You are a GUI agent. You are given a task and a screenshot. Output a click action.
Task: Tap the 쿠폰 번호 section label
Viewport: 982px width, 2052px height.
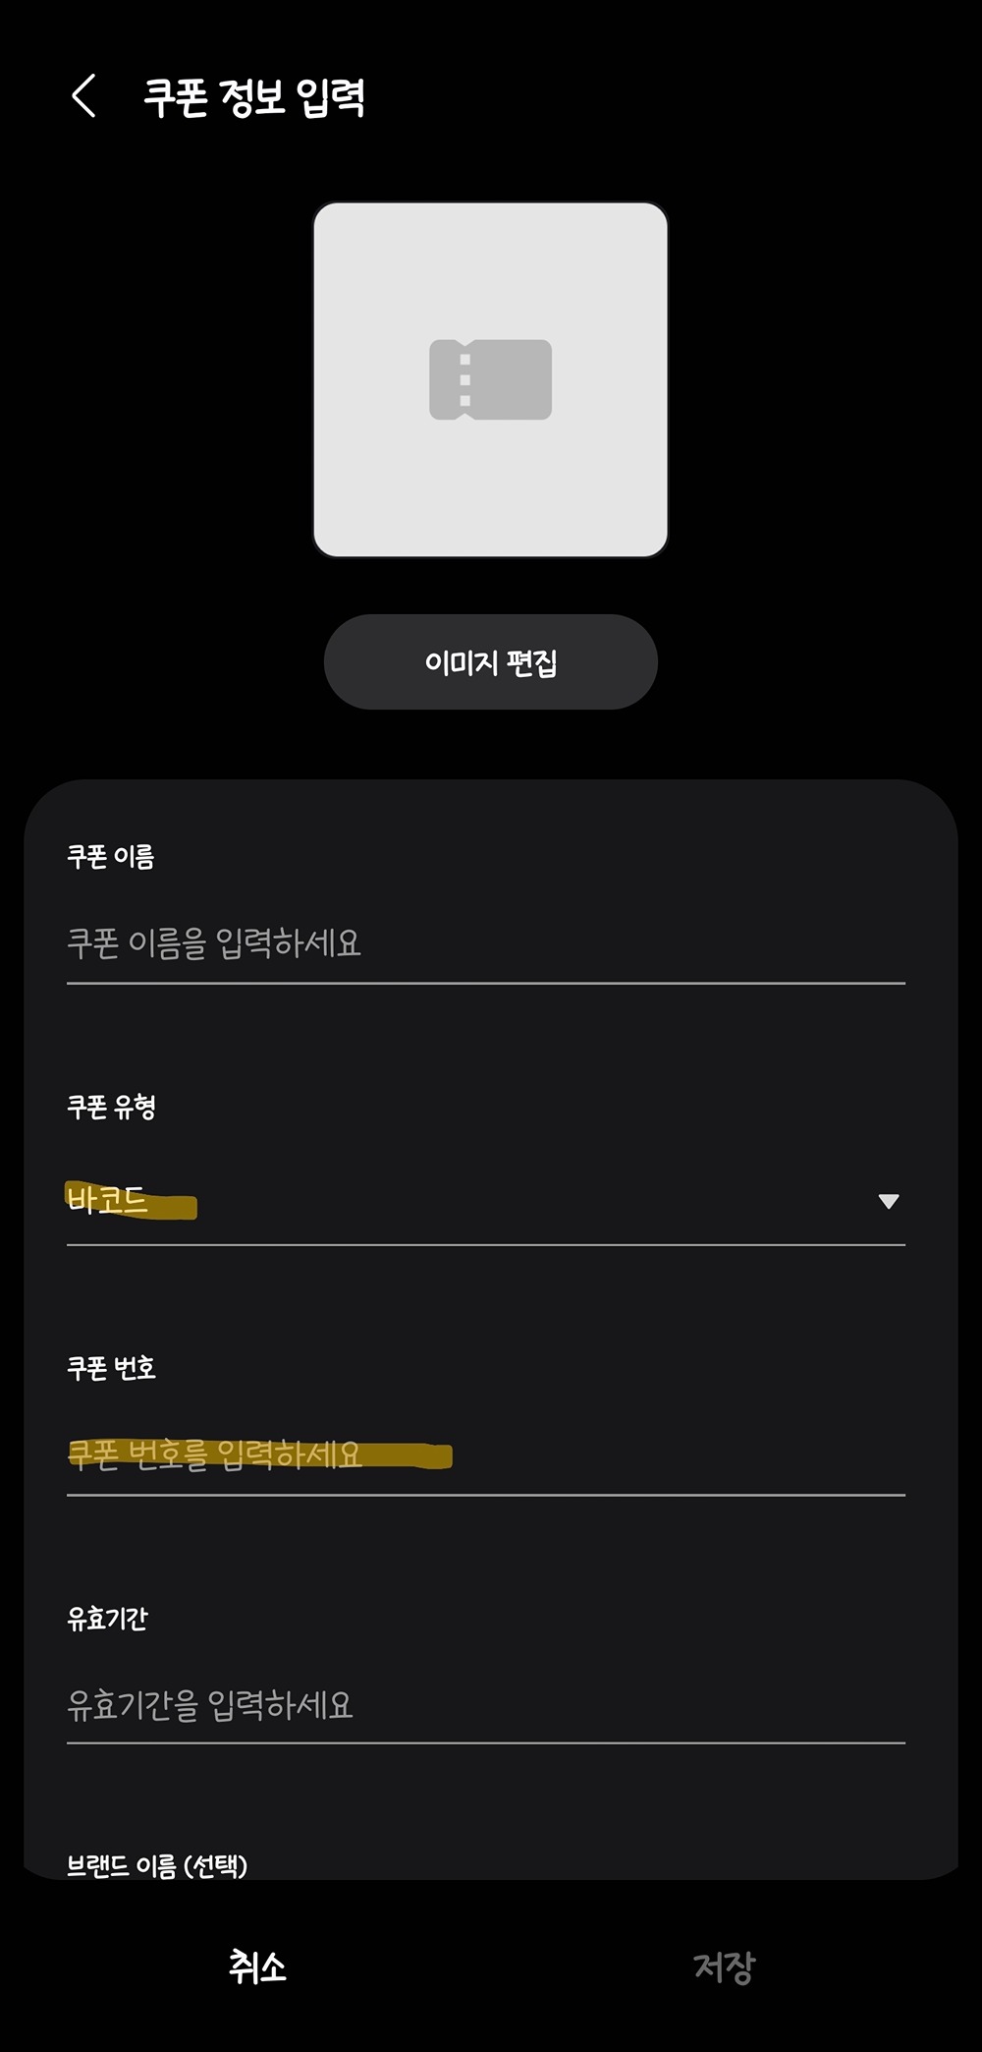tap(112, 1368)
